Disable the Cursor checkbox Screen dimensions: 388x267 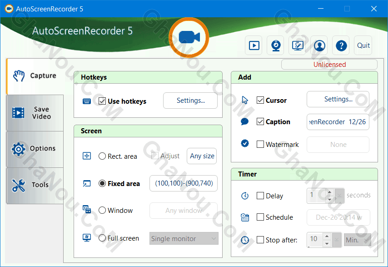(260, 100)
